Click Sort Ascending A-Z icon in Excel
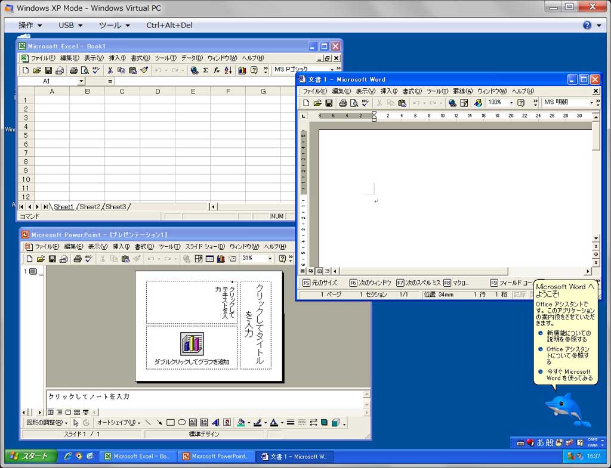 tap(228, 70)
